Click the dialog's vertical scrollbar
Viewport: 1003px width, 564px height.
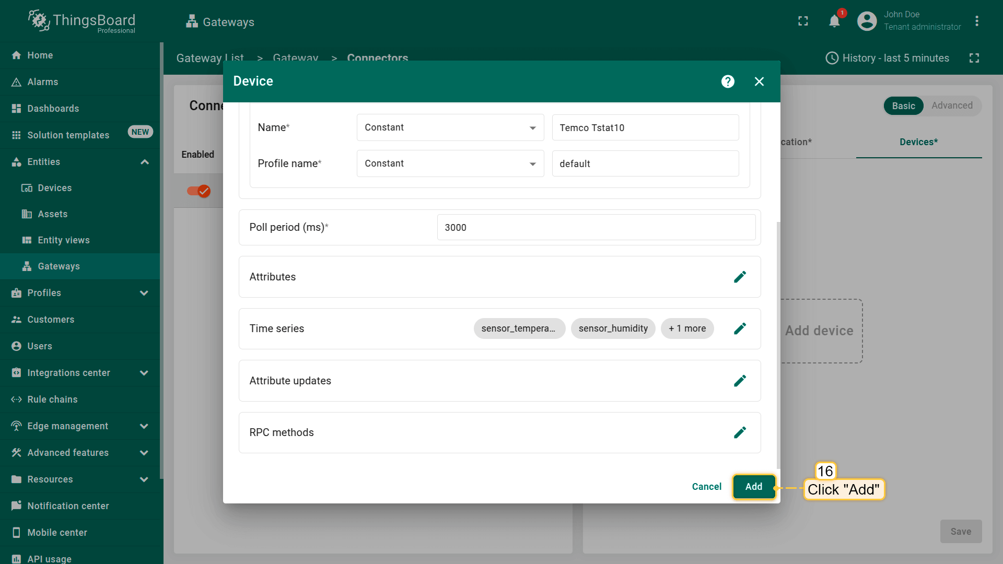coord(778,345)
